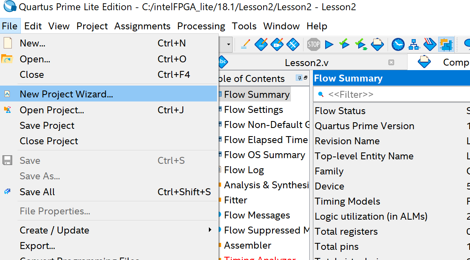The image size is (470, 260).
Task: Open the Platform Designer toolbar icon
Action: [x=446, y=45]
